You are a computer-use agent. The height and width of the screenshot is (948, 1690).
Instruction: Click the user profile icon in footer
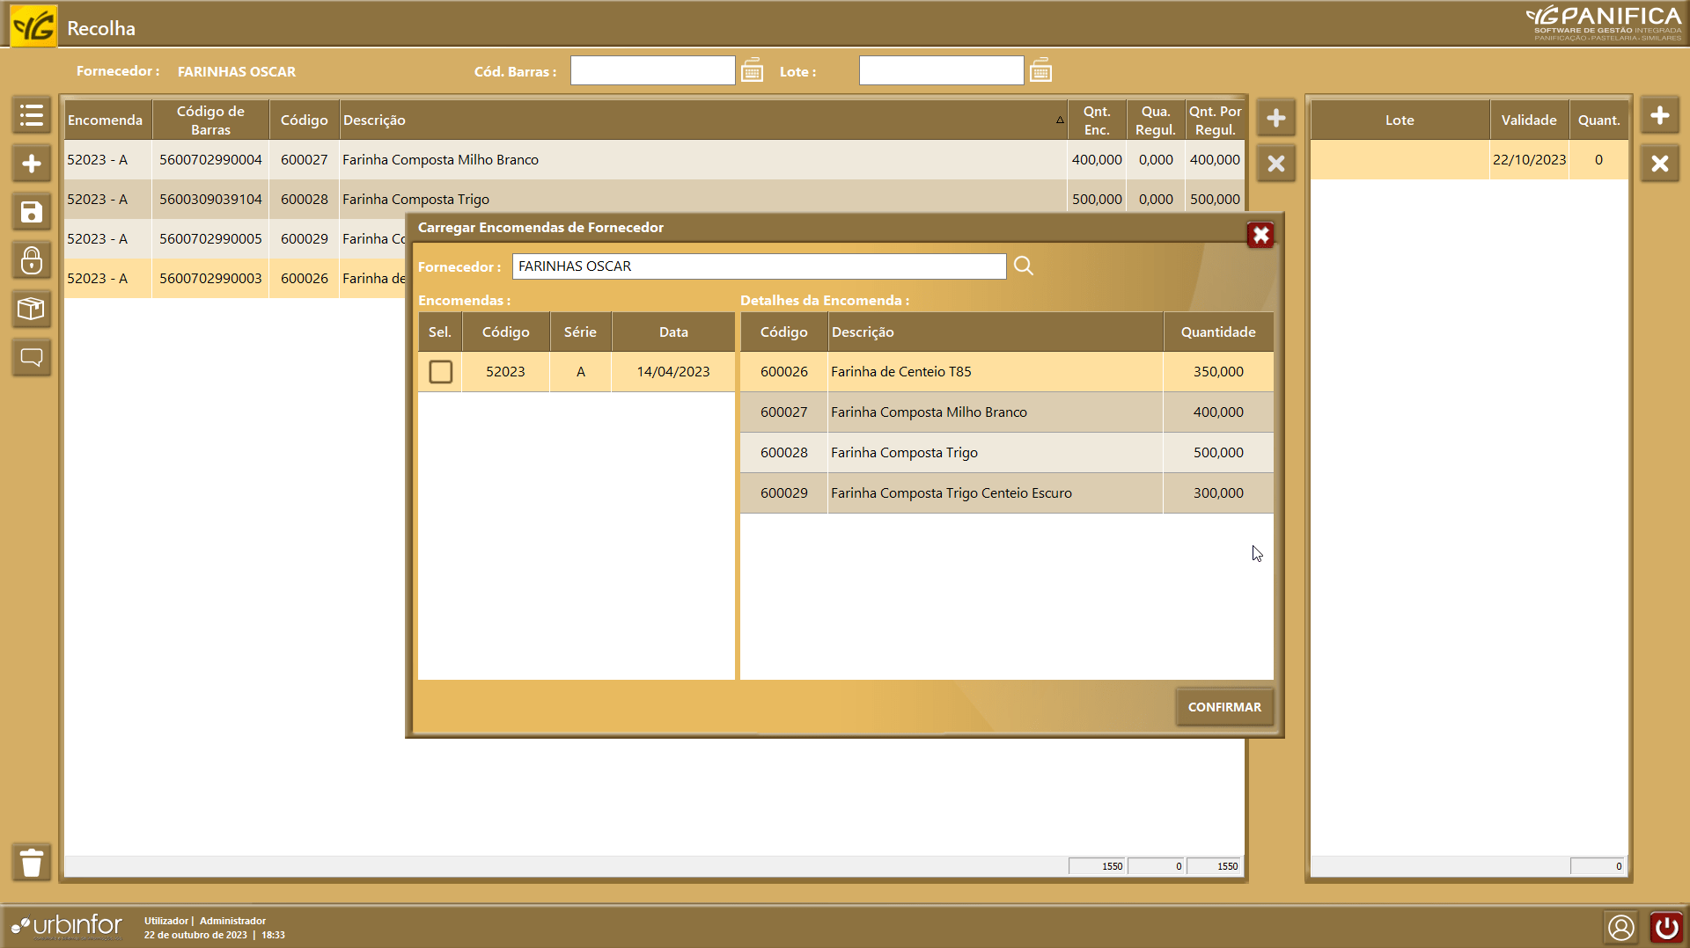coord(1620,927)
